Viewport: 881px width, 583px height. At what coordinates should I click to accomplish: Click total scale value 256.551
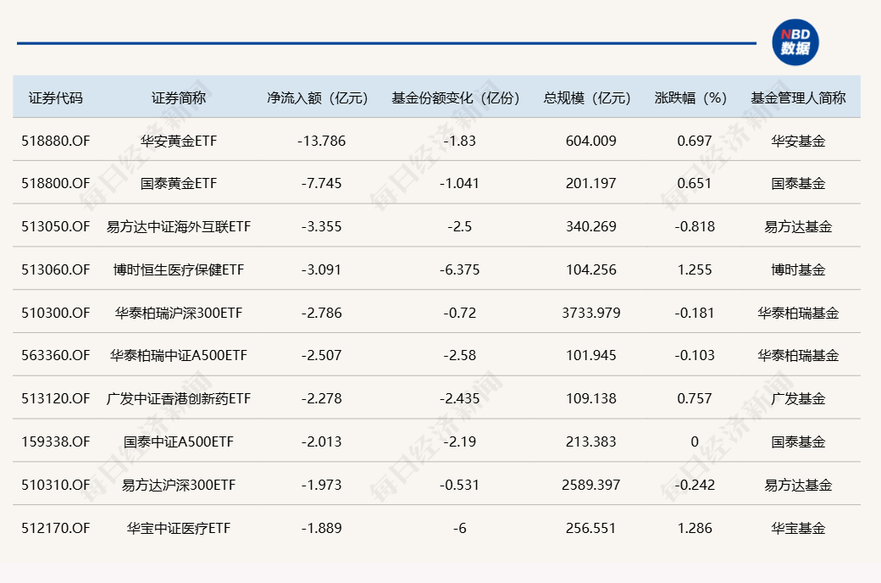coord(591,528)
